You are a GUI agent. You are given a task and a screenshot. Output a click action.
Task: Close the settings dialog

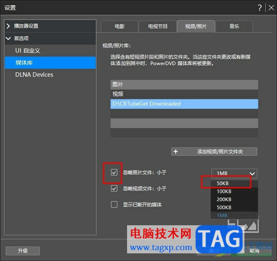click(x=271, y=8)
